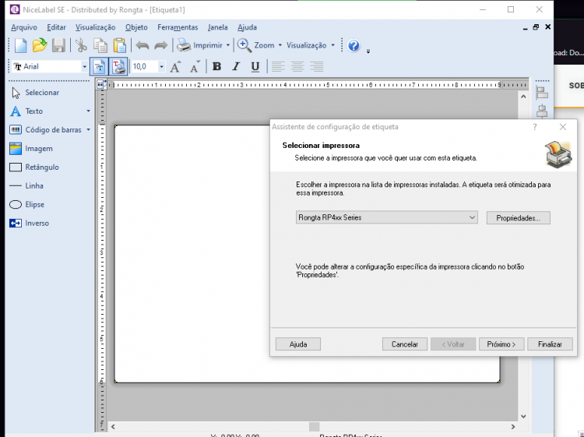
Task: Click the center objects icon in right panel
Action: [542, 111]
